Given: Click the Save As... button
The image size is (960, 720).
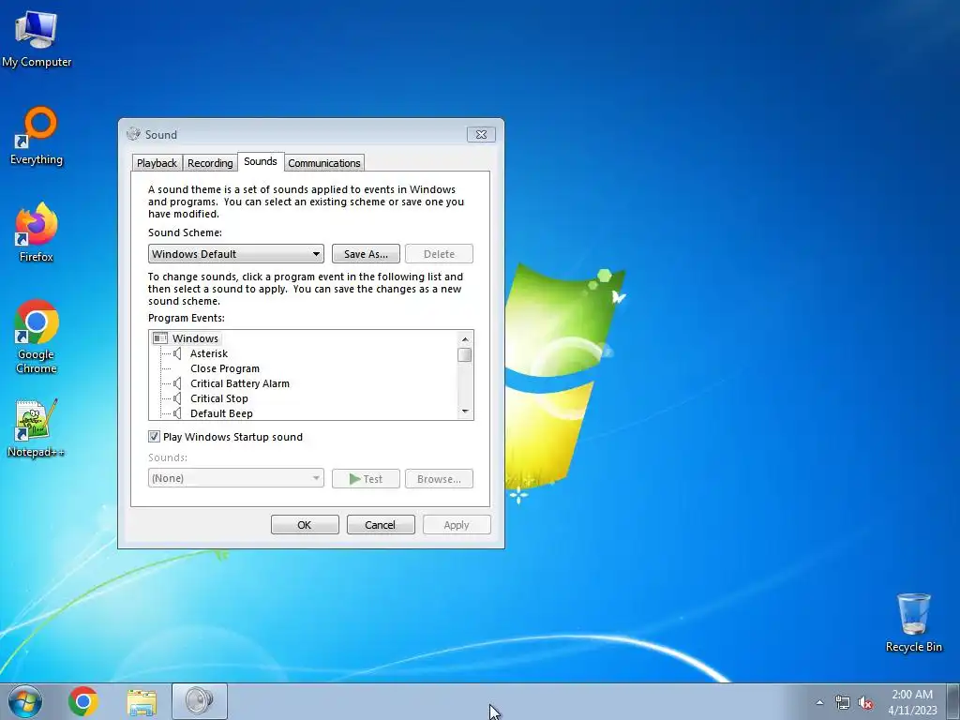Looking at the screenshot, I should 366,253.
